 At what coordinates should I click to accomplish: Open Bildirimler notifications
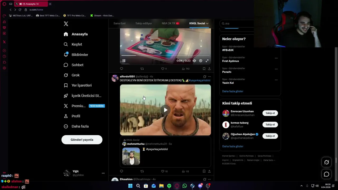(x=76, y=55)
